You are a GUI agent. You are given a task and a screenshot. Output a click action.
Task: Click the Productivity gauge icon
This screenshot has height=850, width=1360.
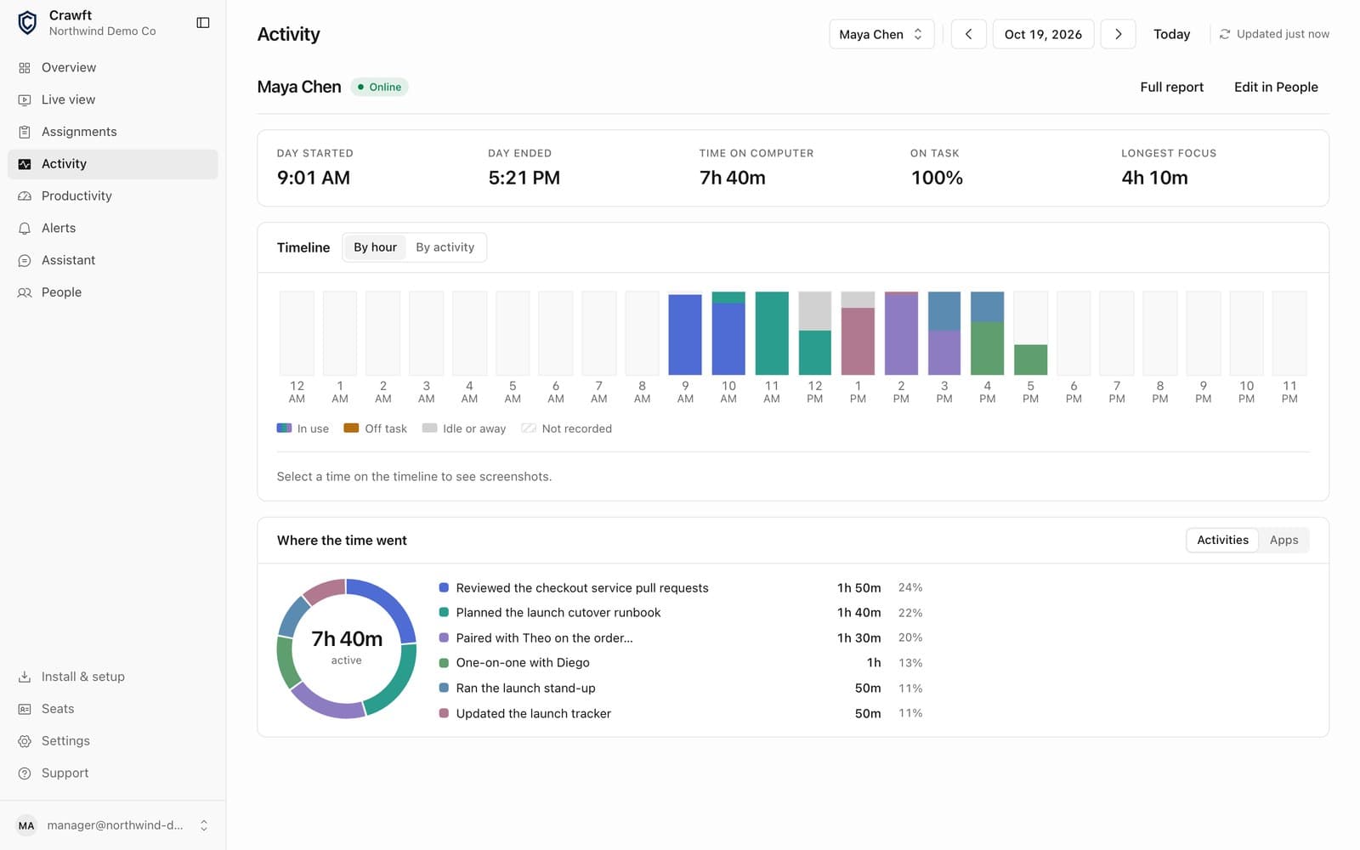tap(25, 196)
